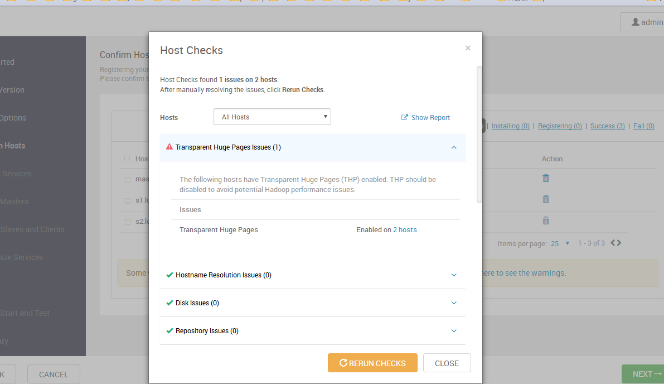
Task: Click the Issues column header in dialog
Action: 190,210
